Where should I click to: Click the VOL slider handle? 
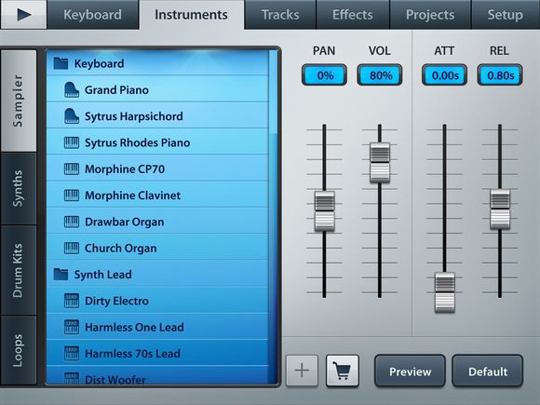380,163
